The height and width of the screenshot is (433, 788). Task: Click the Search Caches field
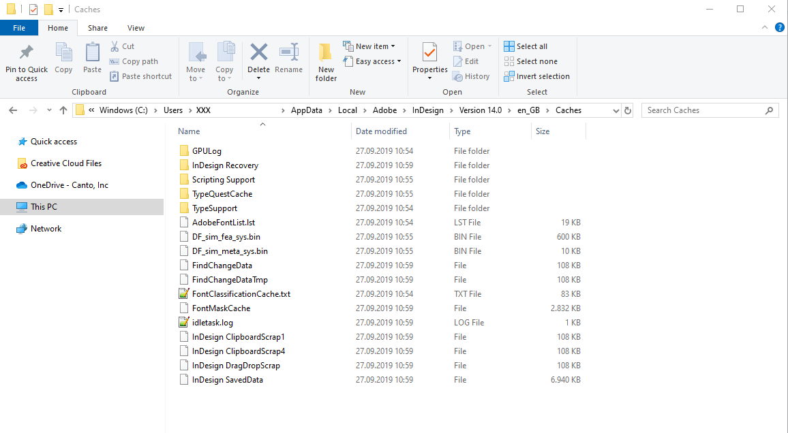[x=710, y=110]
